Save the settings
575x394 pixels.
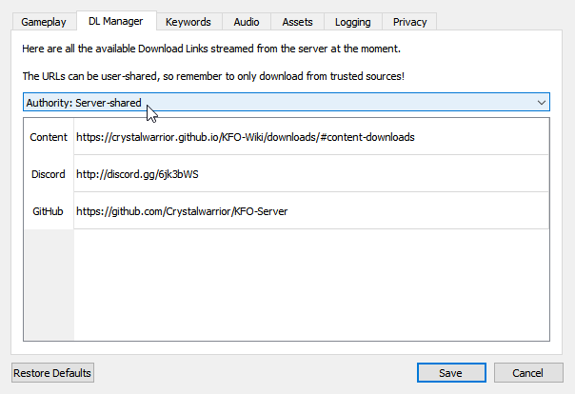(x=451, y=373)
